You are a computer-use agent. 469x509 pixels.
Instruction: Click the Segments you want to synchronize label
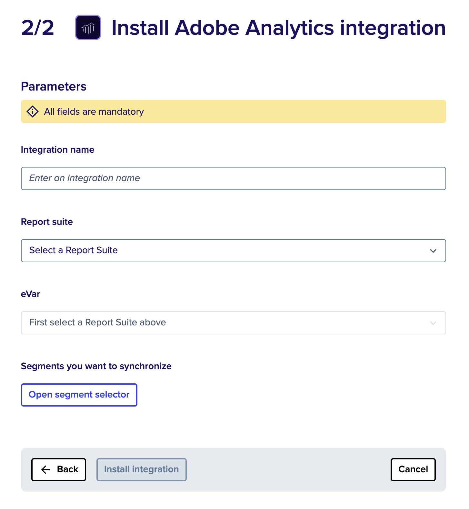tap(96, 366)
